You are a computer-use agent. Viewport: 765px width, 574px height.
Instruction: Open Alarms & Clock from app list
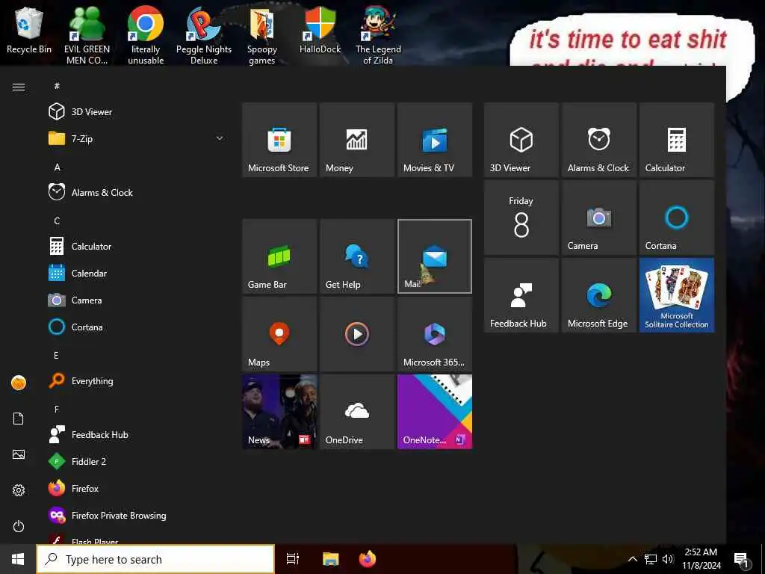tap(137, 192)
